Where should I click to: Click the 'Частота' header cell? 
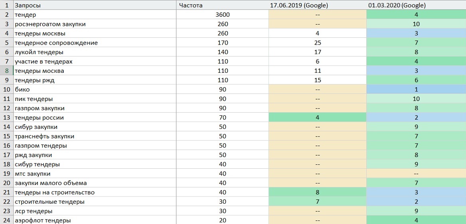coord(222,5)
